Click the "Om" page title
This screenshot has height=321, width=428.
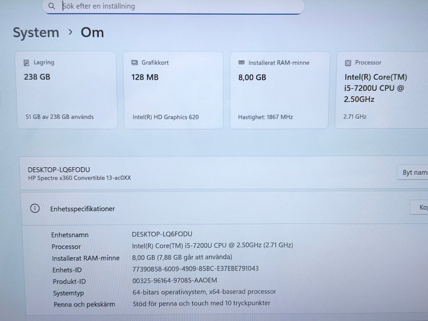click(x=92, y=33)
